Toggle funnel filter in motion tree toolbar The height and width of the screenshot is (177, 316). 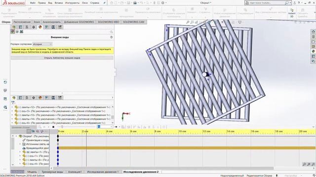[x=42, y=131]
